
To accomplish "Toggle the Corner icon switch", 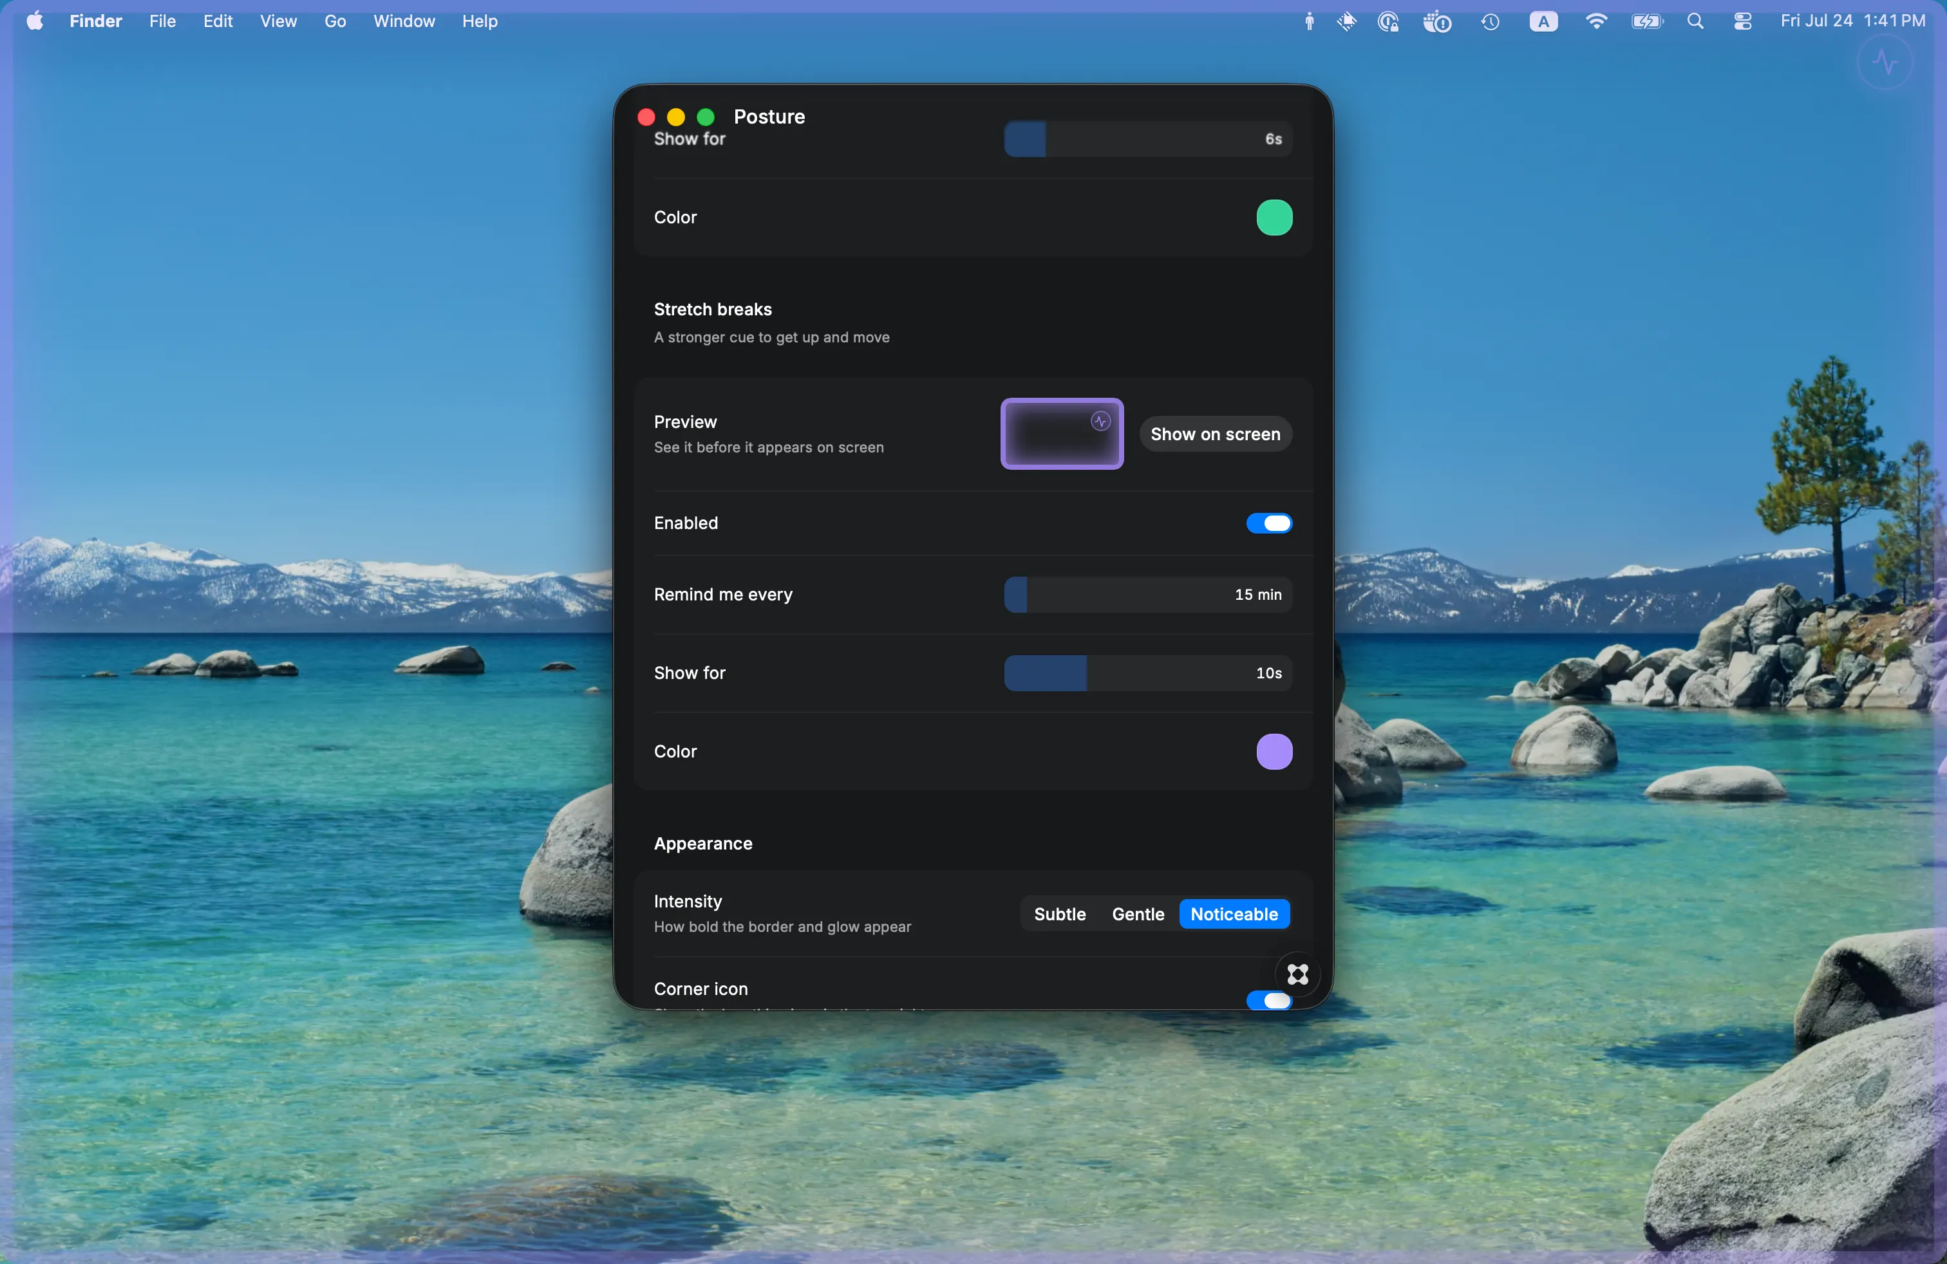I will (1269, 1000).
